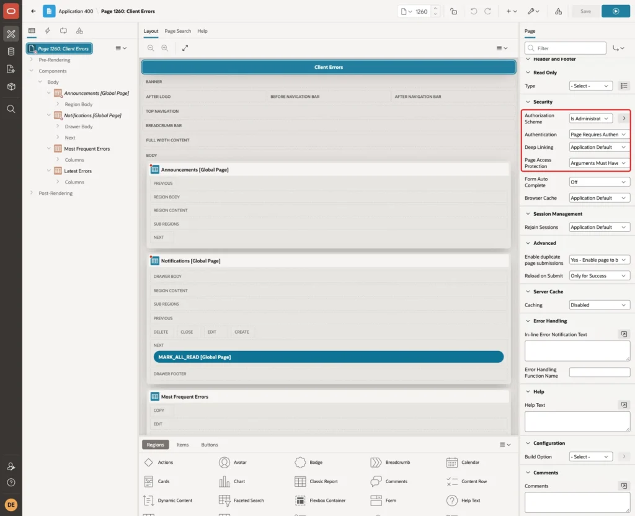The height and width of the screenshot is (516, 635).
Task: Open the Authentication dropdown
Action: (x=600, y=135)
